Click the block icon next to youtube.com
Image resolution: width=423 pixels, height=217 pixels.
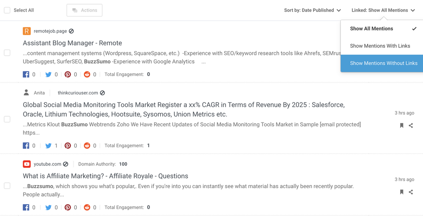click(66, 164)
